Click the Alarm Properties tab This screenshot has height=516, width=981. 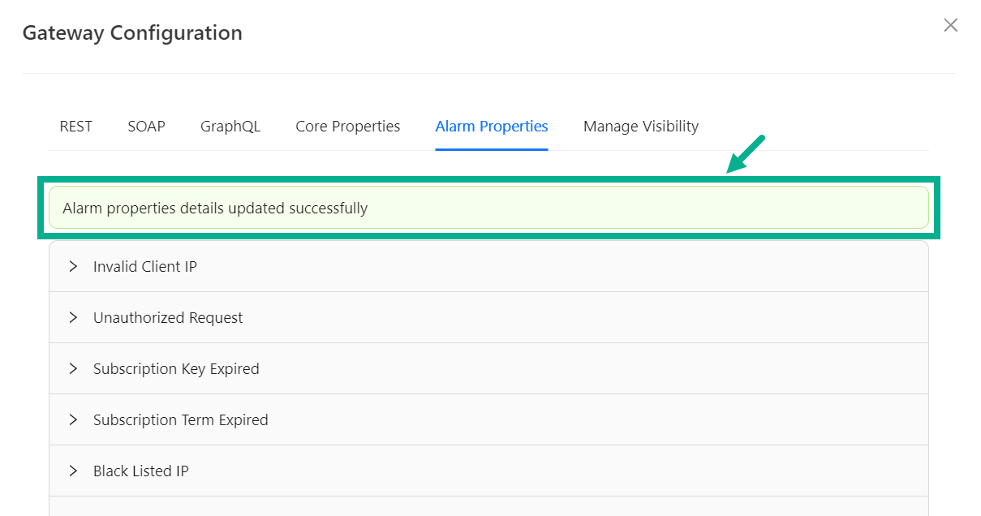(x=492, y=127)
